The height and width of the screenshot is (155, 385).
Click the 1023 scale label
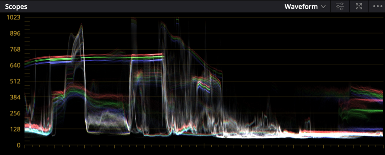(14, 17)
